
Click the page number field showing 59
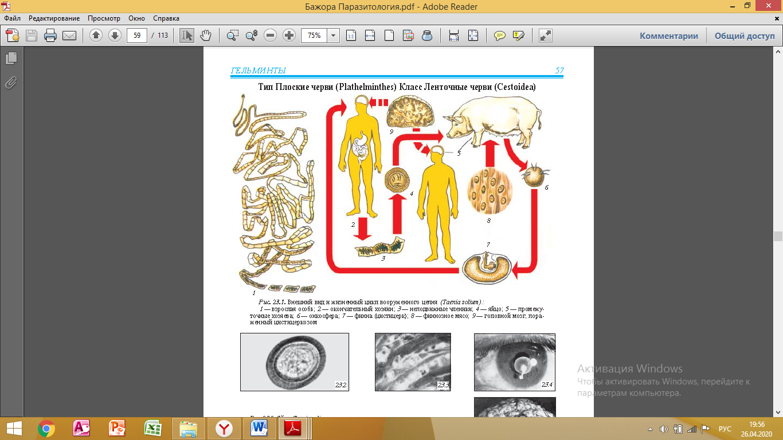pos(137,36)
